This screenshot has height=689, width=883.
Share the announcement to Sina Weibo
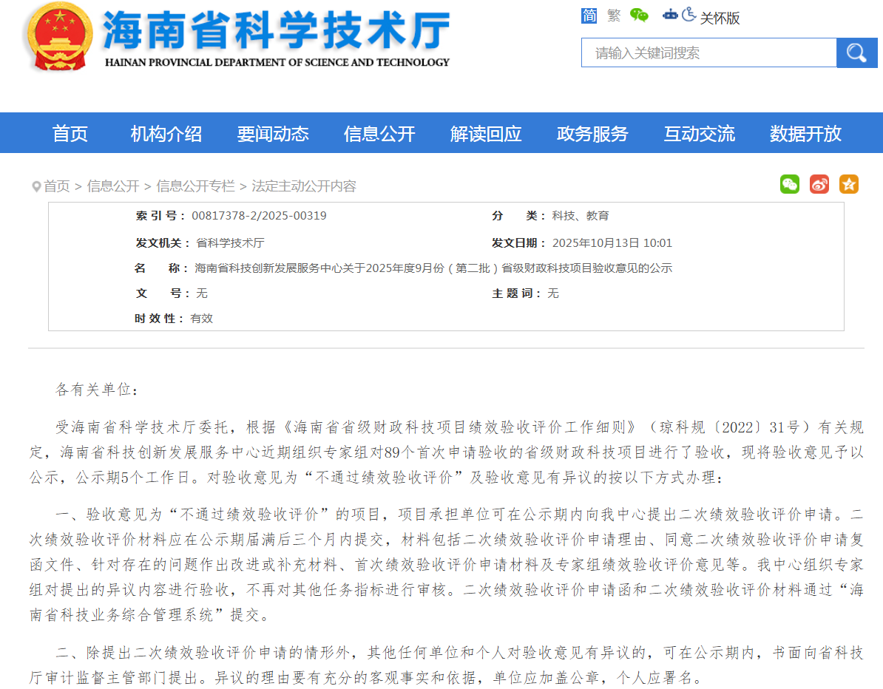click(x=819, y=184)
